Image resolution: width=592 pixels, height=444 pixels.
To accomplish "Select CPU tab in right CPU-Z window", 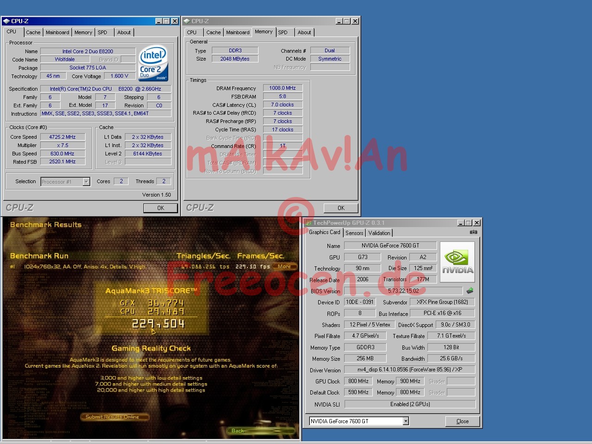I will (192, 32).
